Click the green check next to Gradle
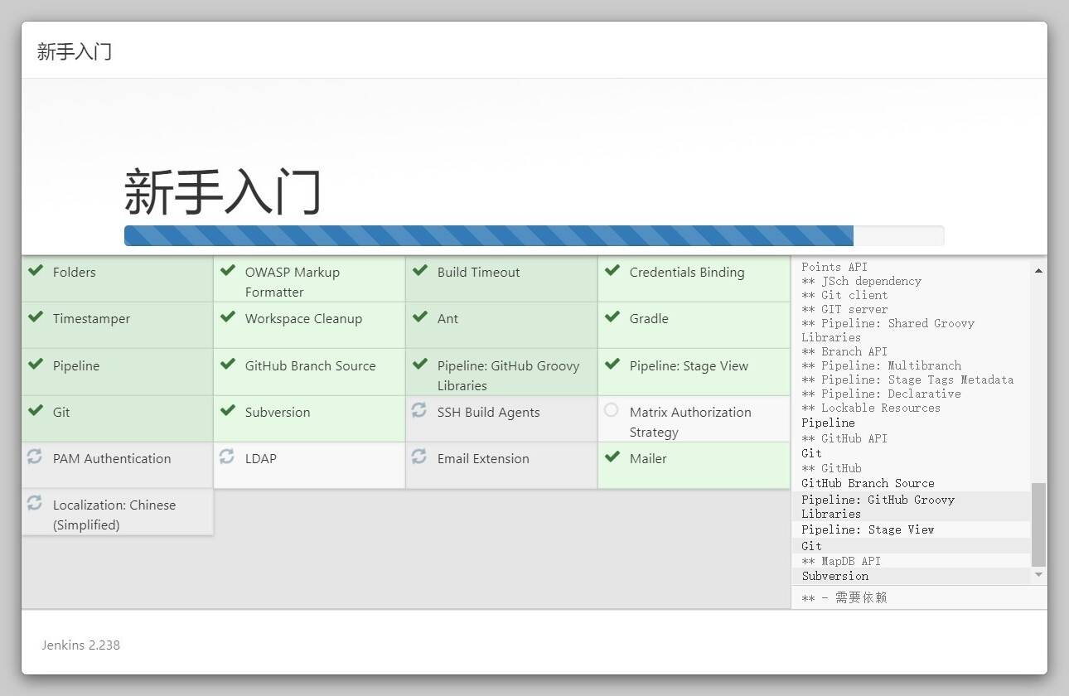Screen dimensions: 1069x696 tap(612, 317)
